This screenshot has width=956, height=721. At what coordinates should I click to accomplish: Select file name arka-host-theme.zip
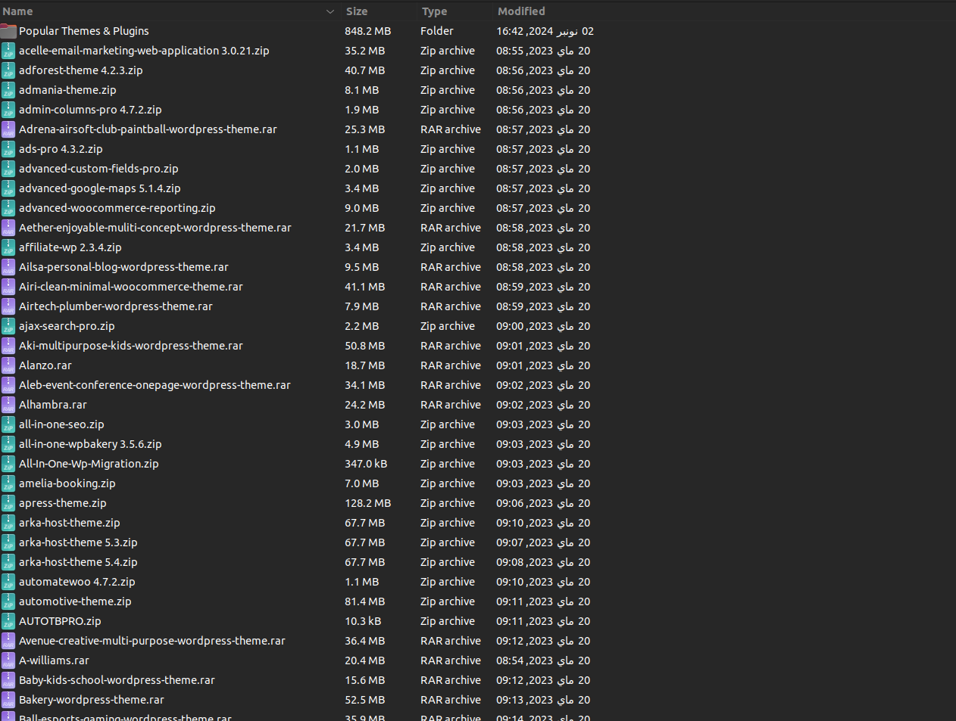(70, 523)
